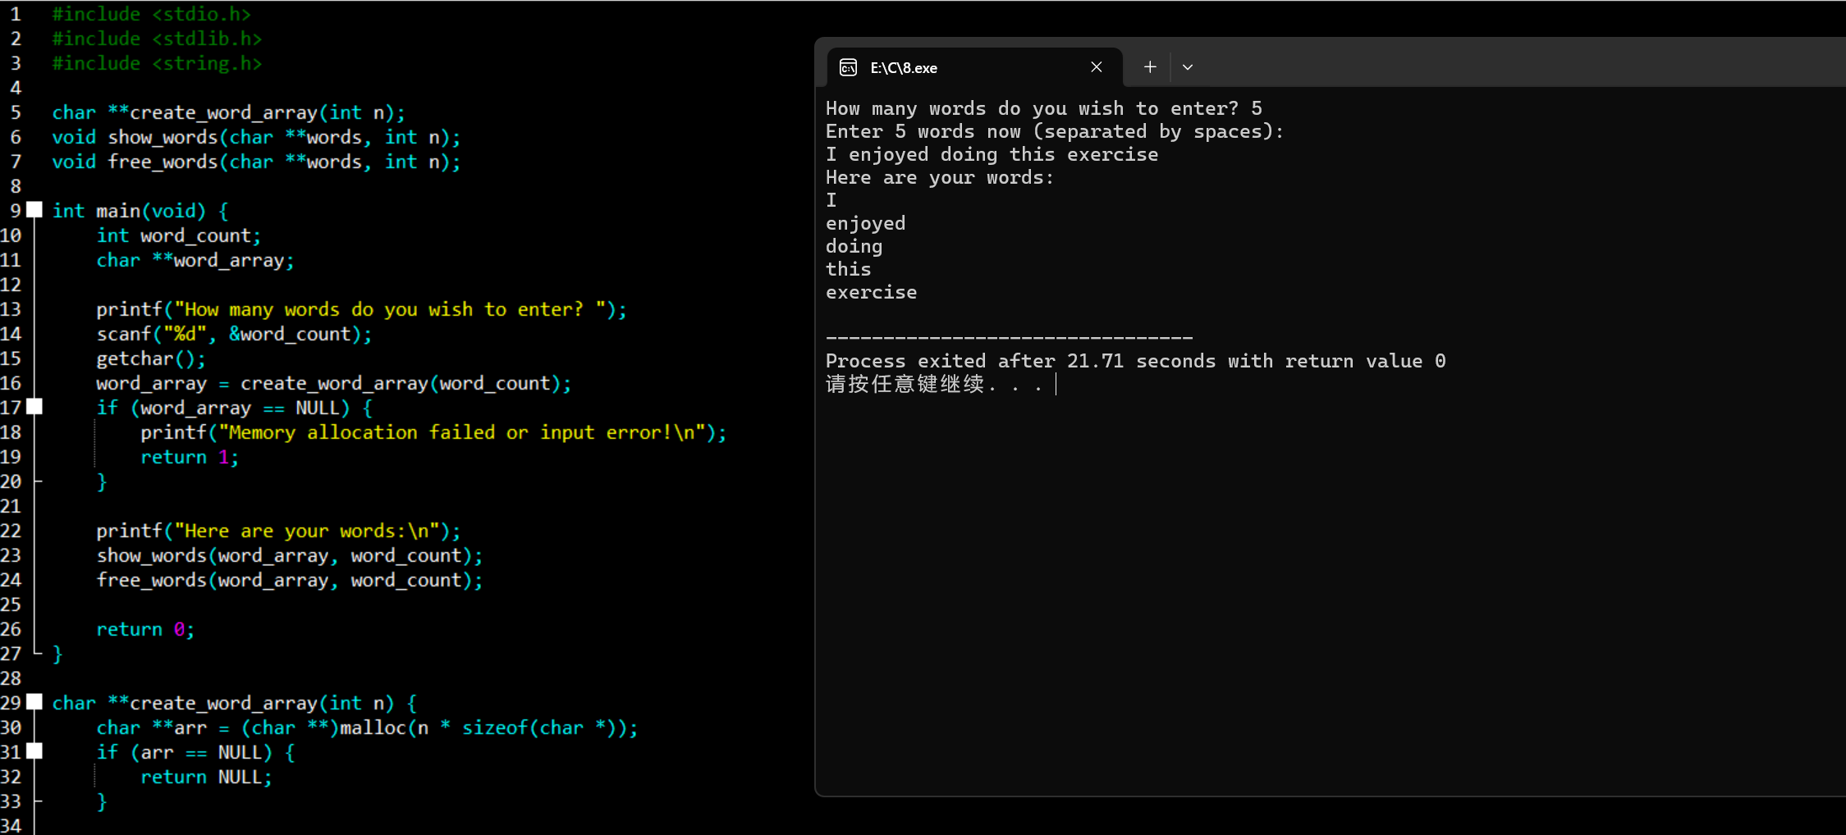This screenshot has height=835, width=1846.
Task: Click the return 0 statement
Action: coord(145,629)
